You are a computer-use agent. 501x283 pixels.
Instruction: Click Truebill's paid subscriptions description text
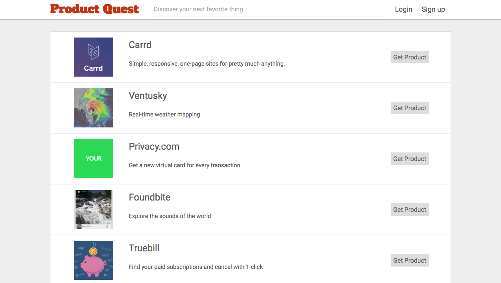click(196, 267)
